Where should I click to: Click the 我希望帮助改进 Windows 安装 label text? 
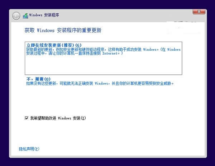[x=58, y=118]
